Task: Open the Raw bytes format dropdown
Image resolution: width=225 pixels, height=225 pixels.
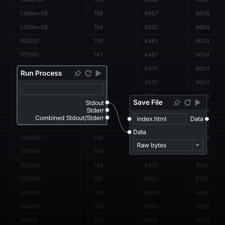Action: click(162, 145)
